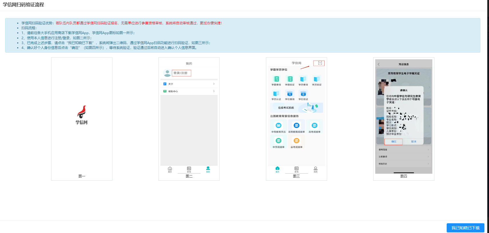Click the 中学成绩单 icon in 图三
This screenshot has width=489, height=233.
pyautogui.click(x=279, y=141)
